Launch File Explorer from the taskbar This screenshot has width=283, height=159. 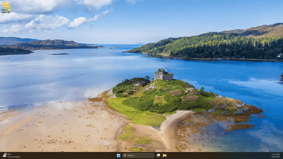click(165, 155)
